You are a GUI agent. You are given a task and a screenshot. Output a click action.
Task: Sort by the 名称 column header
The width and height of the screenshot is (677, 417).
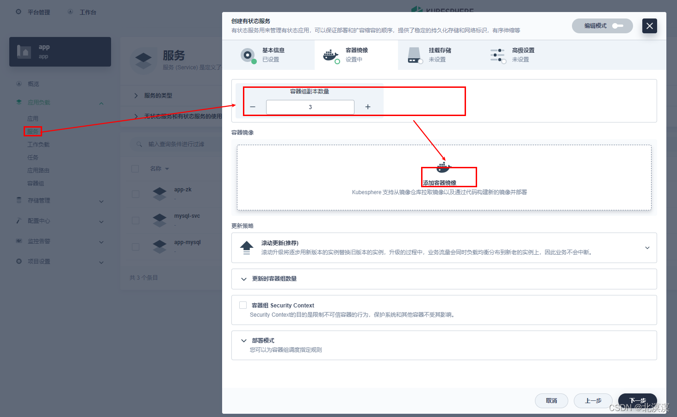160,169
